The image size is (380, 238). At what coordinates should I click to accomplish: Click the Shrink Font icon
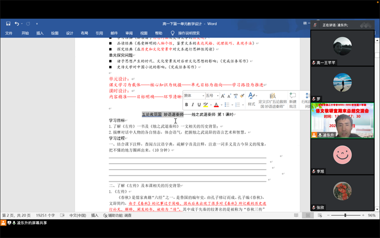pos(229,96)
